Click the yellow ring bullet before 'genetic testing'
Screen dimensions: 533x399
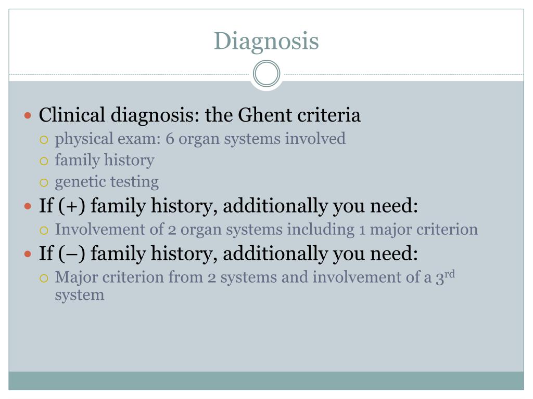point(44,183)
